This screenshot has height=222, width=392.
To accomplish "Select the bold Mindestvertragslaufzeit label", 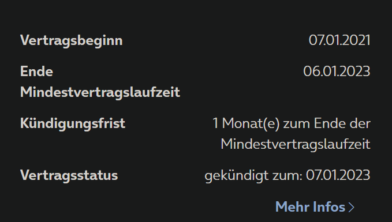I will (100, 92).
